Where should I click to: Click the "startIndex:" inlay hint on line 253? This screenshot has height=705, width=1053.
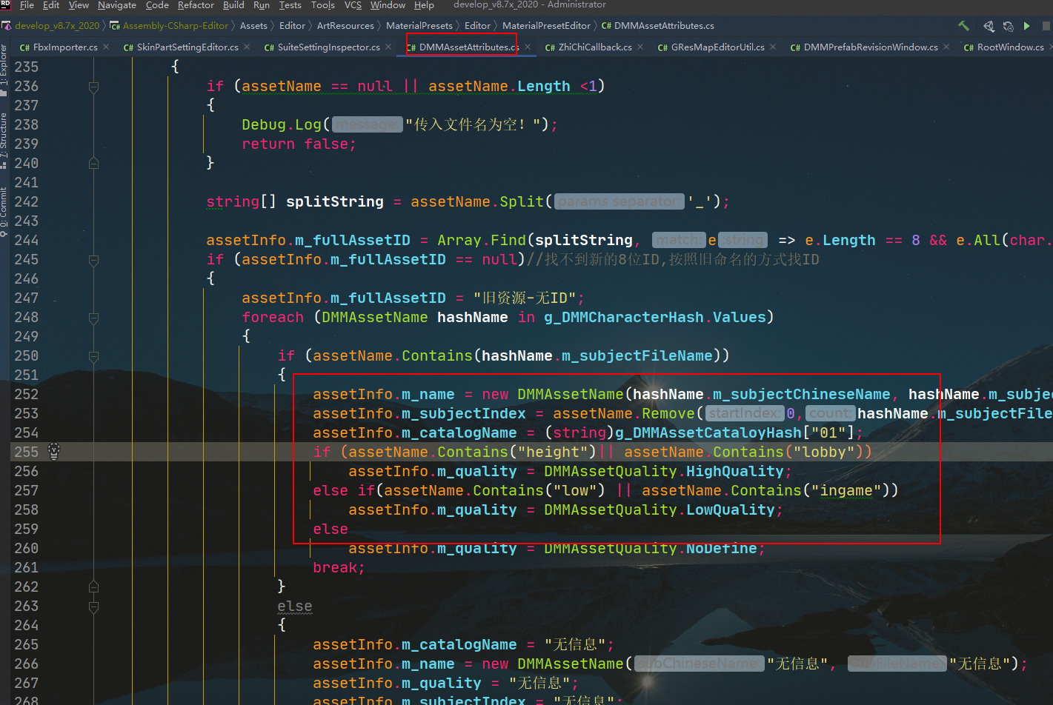(x=744, y=413)
